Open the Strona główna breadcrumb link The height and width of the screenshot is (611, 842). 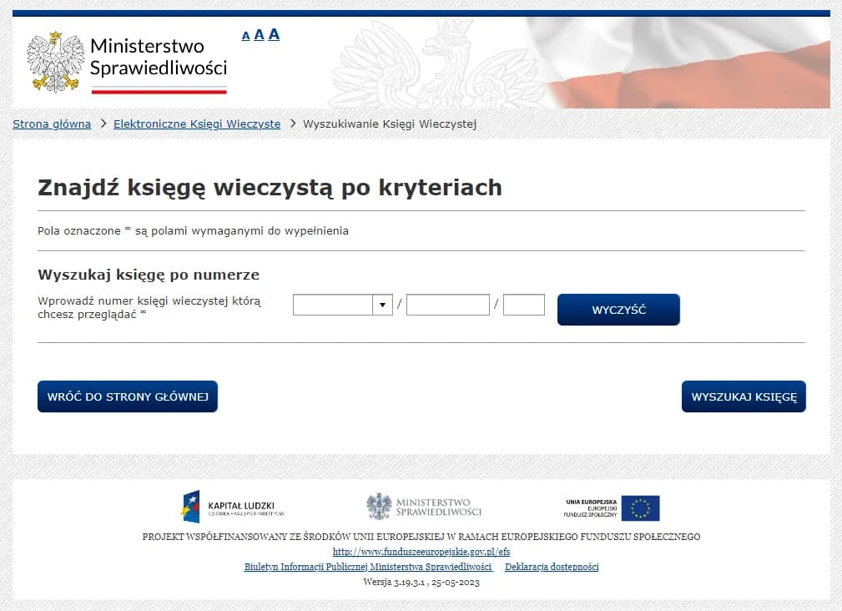51,124
